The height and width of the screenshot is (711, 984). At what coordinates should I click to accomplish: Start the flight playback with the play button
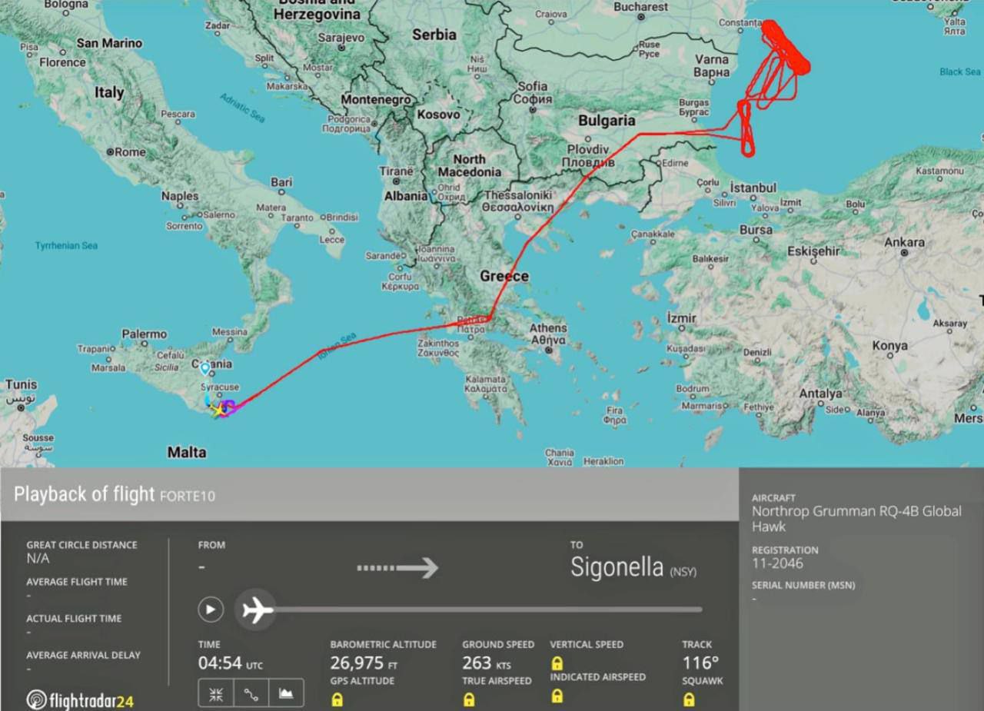[x=211, y=610]
